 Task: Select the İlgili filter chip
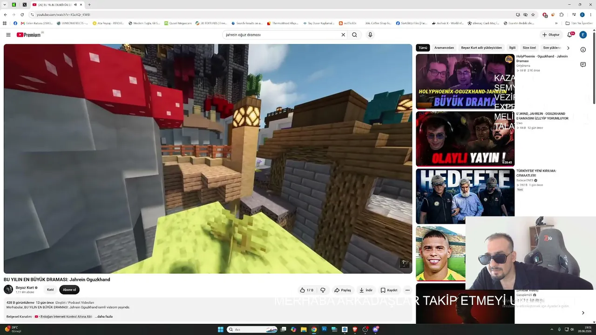pyautogui.click(x=512, y=47)
